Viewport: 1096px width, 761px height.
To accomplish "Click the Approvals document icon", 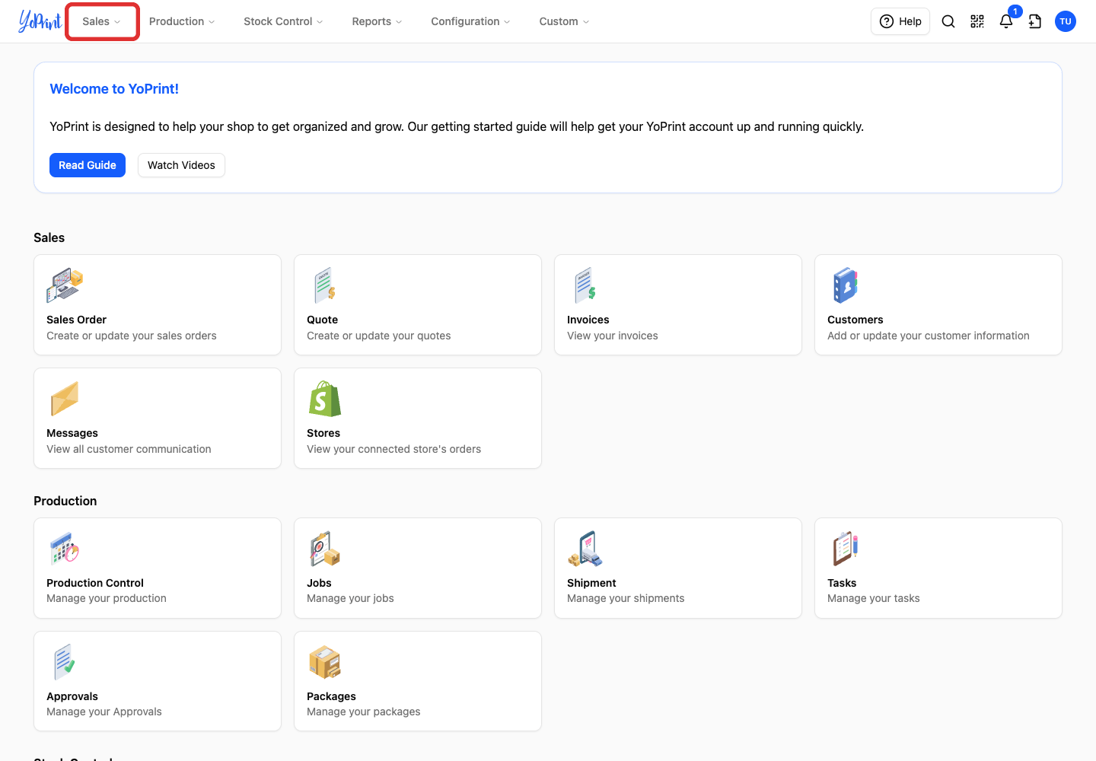I will pos(65,662).
